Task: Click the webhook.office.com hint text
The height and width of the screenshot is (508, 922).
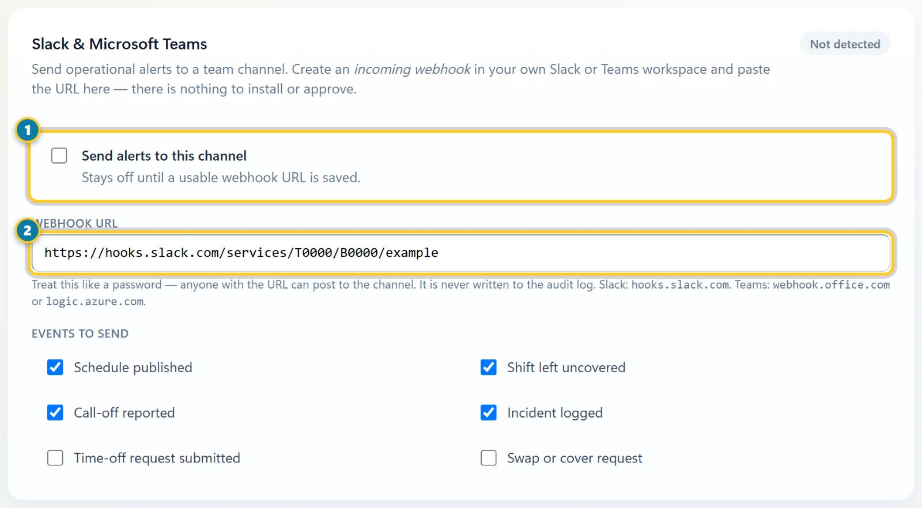Action: click(831, 285)
